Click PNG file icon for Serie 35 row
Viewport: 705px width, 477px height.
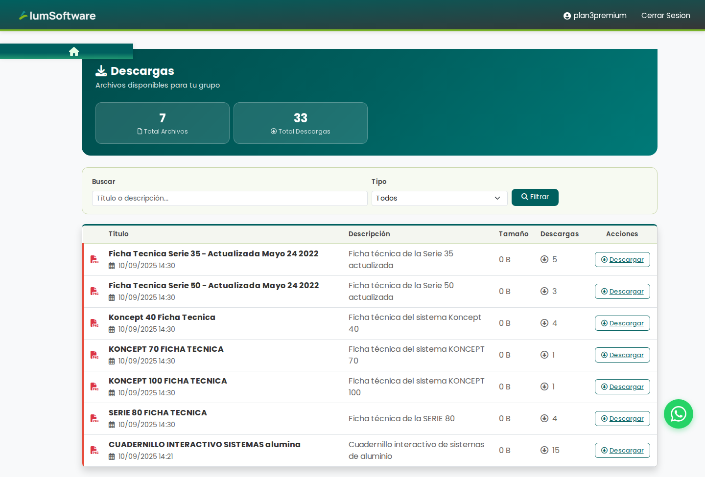point(94,259)
